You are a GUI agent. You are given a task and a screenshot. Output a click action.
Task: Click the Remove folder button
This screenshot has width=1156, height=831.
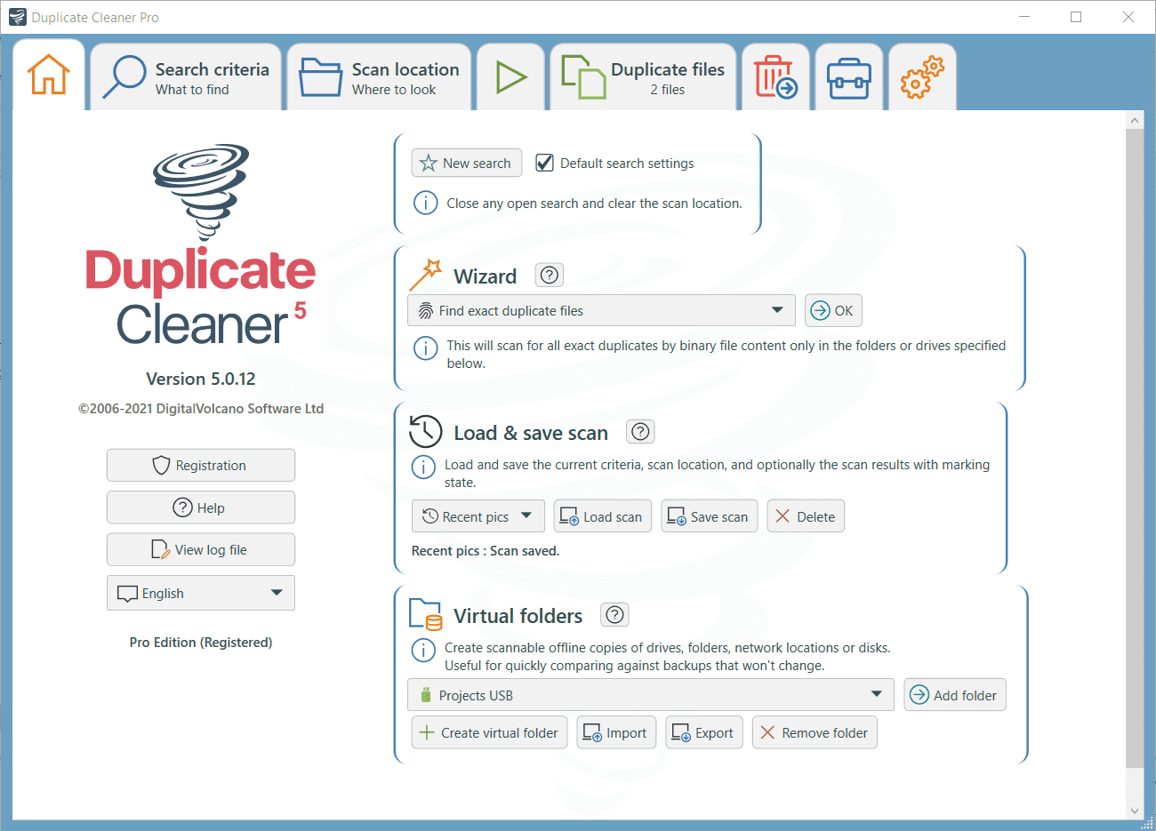click(x=815, y=732)
